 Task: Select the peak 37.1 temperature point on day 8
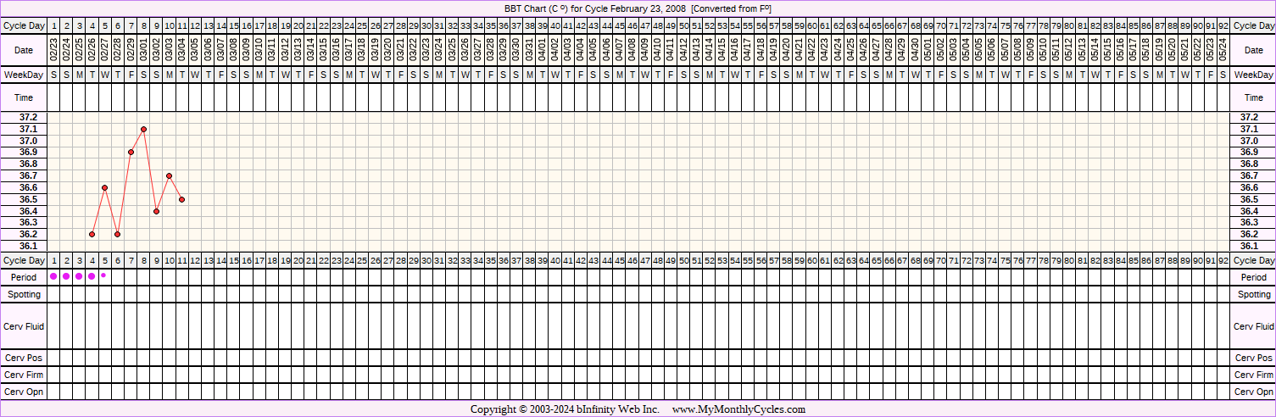coord(144,129)
